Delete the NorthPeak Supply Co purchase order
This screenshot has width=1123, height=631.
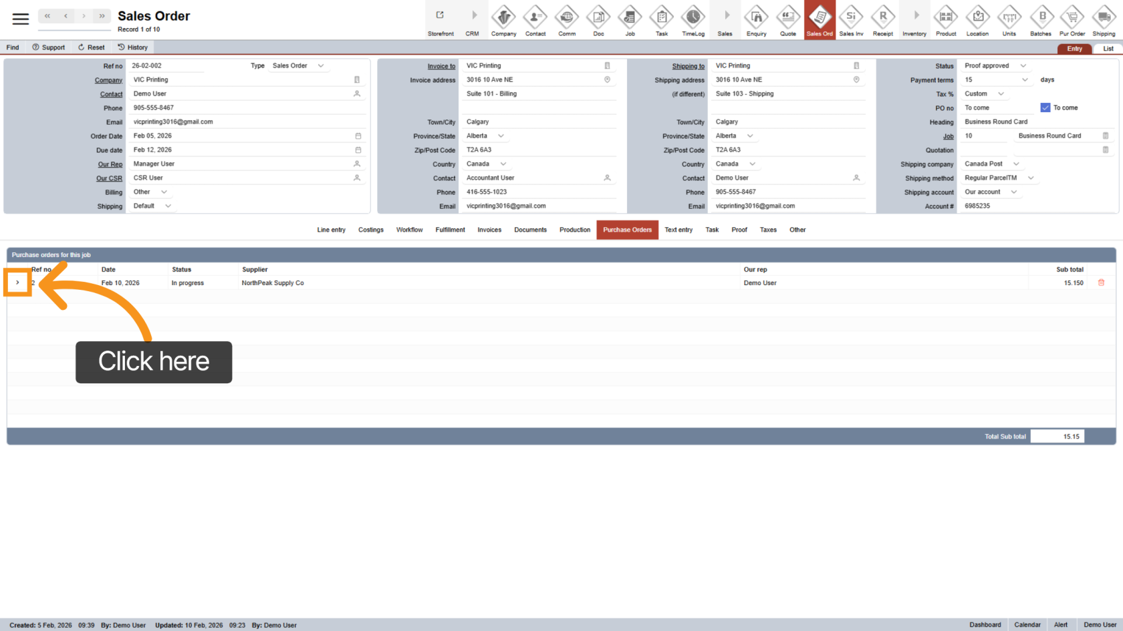pos(1101,283)
